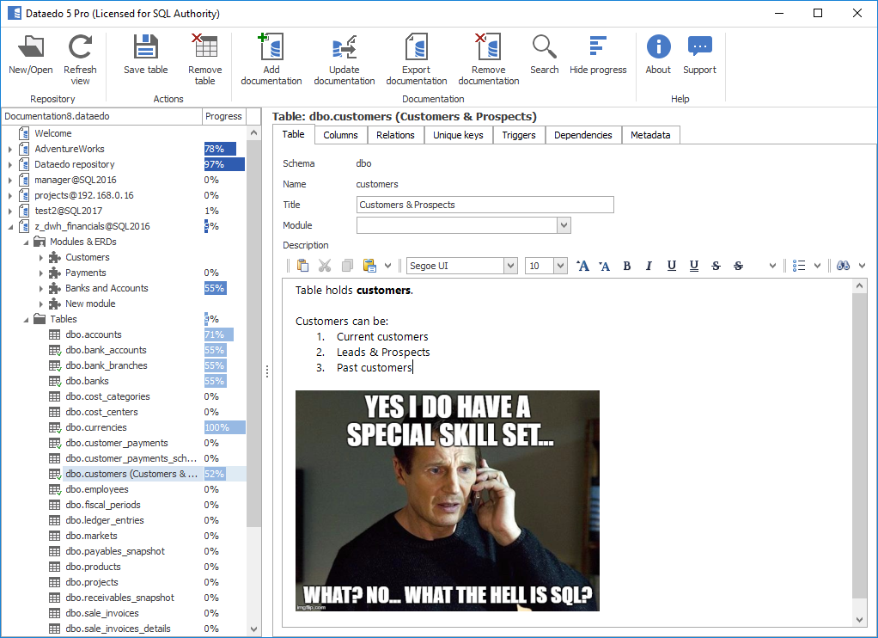Click Export documentation
This screenshot has height=638, width=878.
pos(417,60)
